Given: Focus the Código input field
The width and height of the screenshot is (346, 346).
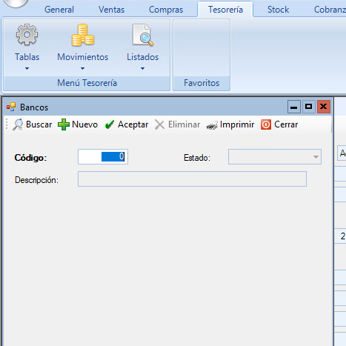Looking at the screenshot, I should pos(103,157).
